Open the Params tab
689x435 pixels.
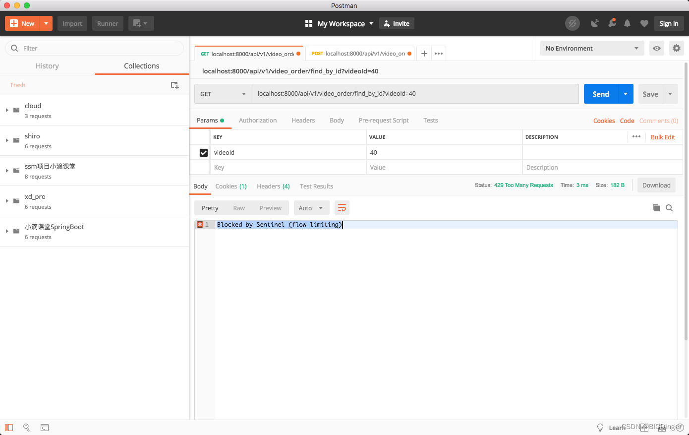(x=210, y=121)
